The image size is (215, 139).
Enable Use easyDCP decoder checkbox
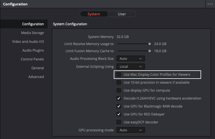coord(119,122)
